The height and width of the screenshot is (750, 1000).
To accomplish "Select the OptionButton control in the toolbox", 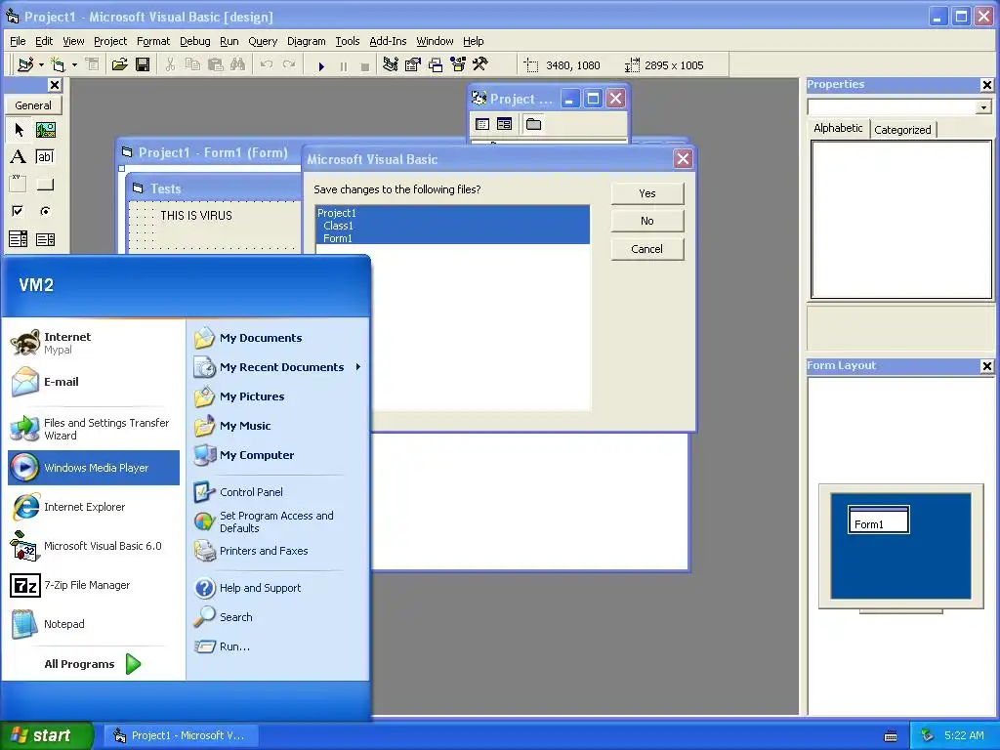I will click(x=45, y=211).
